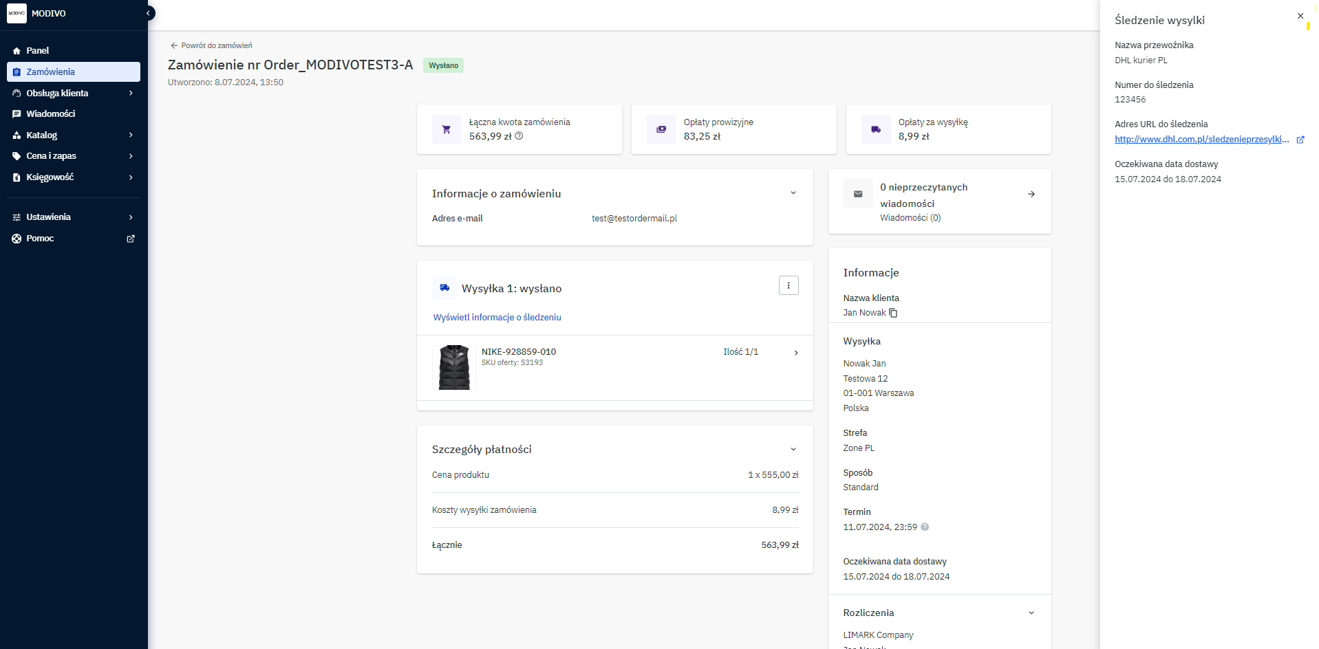Click Obsługa klienta headset icon
The image size is (1319, 649).
(17, 93)
